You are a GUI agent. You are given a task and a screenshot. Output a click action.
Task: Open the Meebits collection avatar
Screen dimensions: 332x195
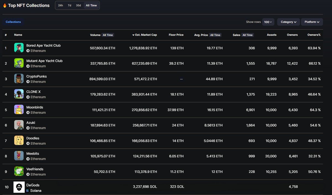(19, 156)
